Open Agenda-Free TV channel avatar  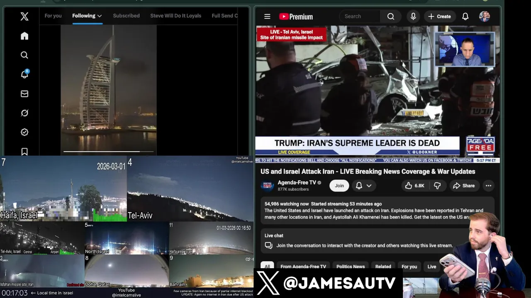(x=267, y=185)
